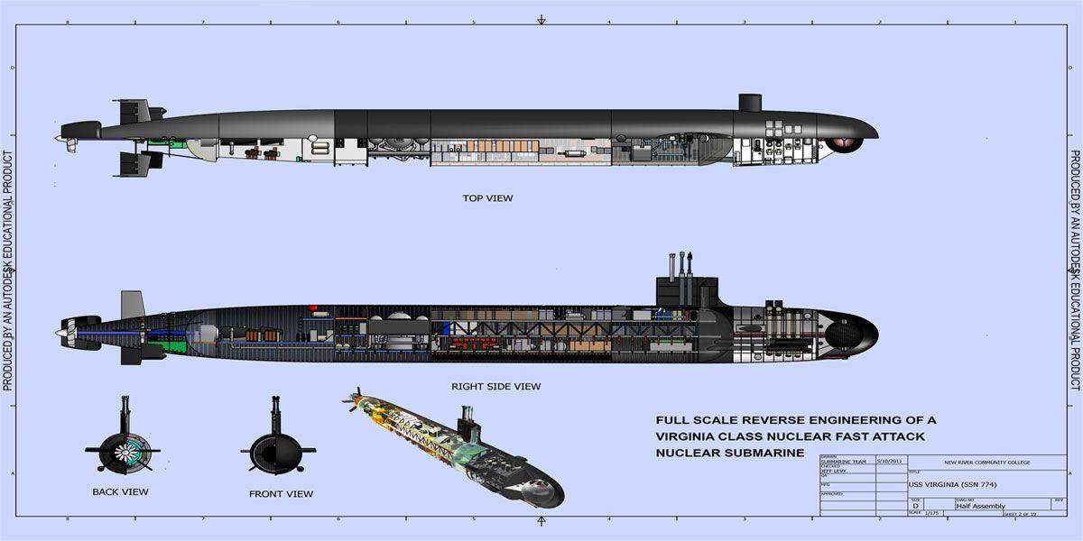1083x541 pixels.
Task: Click the date 5/10/2011 cell
Action: click(889, 461)
